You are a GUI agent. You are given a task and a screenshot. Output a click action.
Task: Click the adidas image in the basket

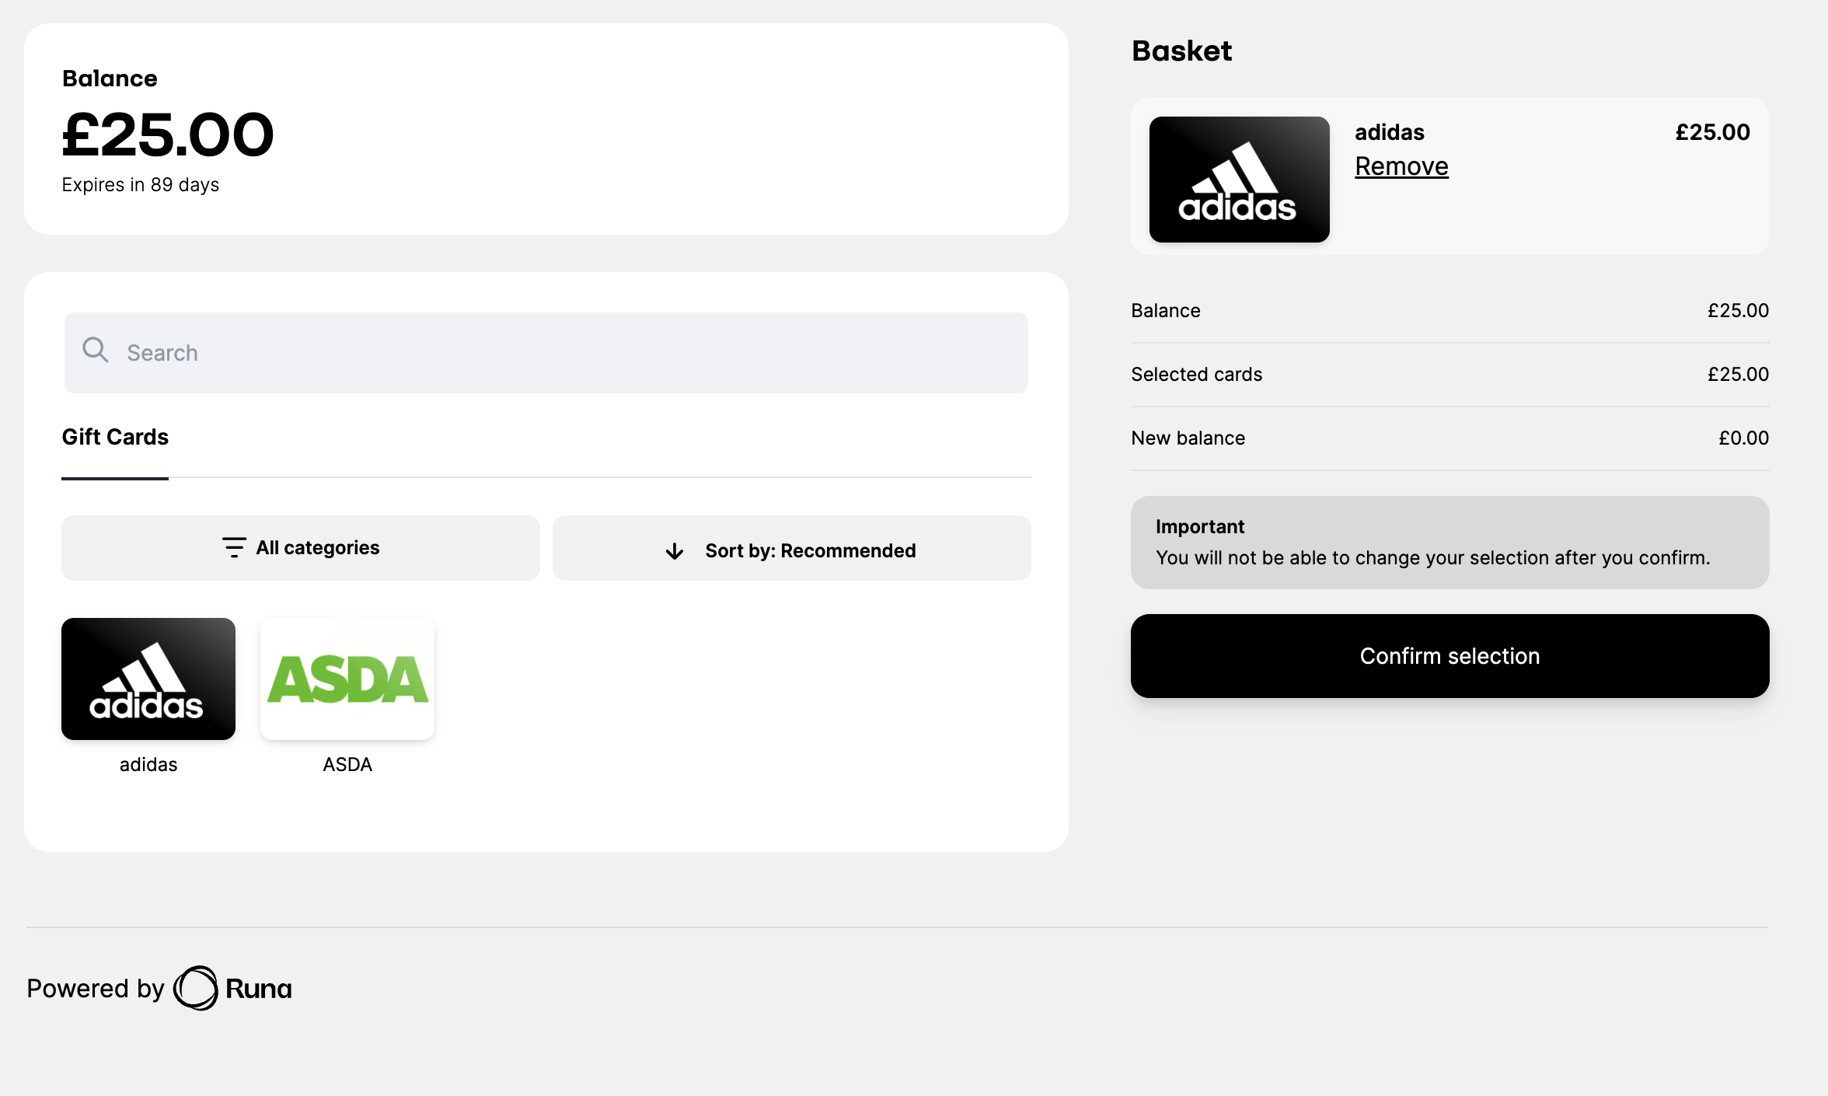(x=1239, y=180)
